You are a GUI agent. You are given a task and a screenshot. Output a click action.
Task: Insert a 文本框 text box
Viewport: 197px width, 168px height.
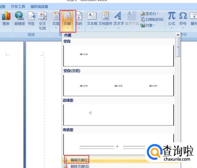click(x=92, y=20)
